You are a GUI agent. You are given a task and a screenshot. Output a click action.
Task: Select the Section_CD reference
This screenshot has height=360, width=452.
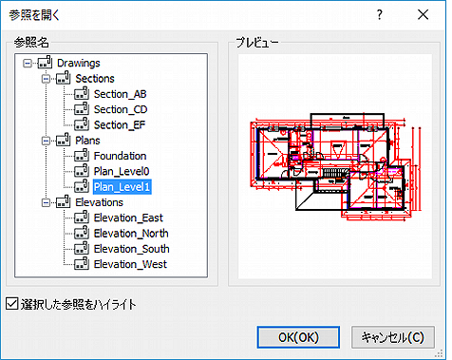[121, 109]
